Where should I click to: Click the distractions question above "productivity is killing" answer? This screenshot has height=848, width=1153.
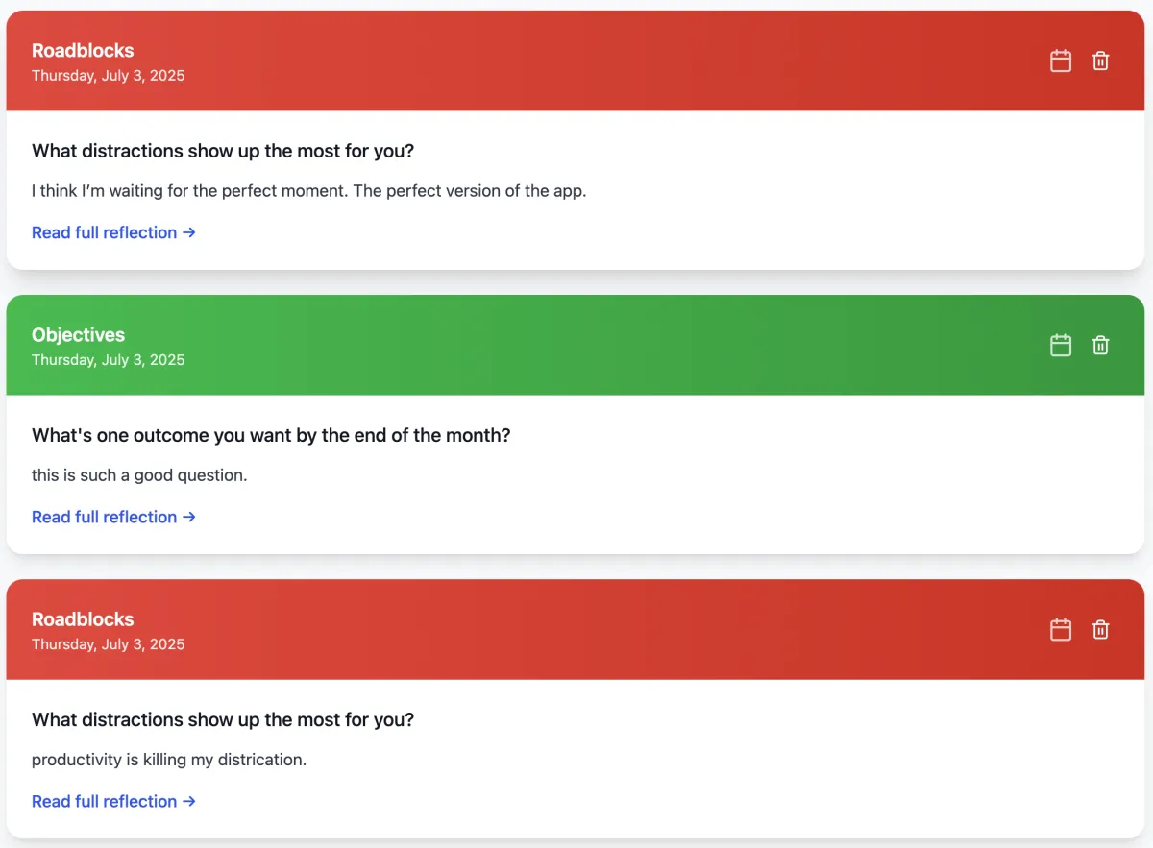point(223,719)
